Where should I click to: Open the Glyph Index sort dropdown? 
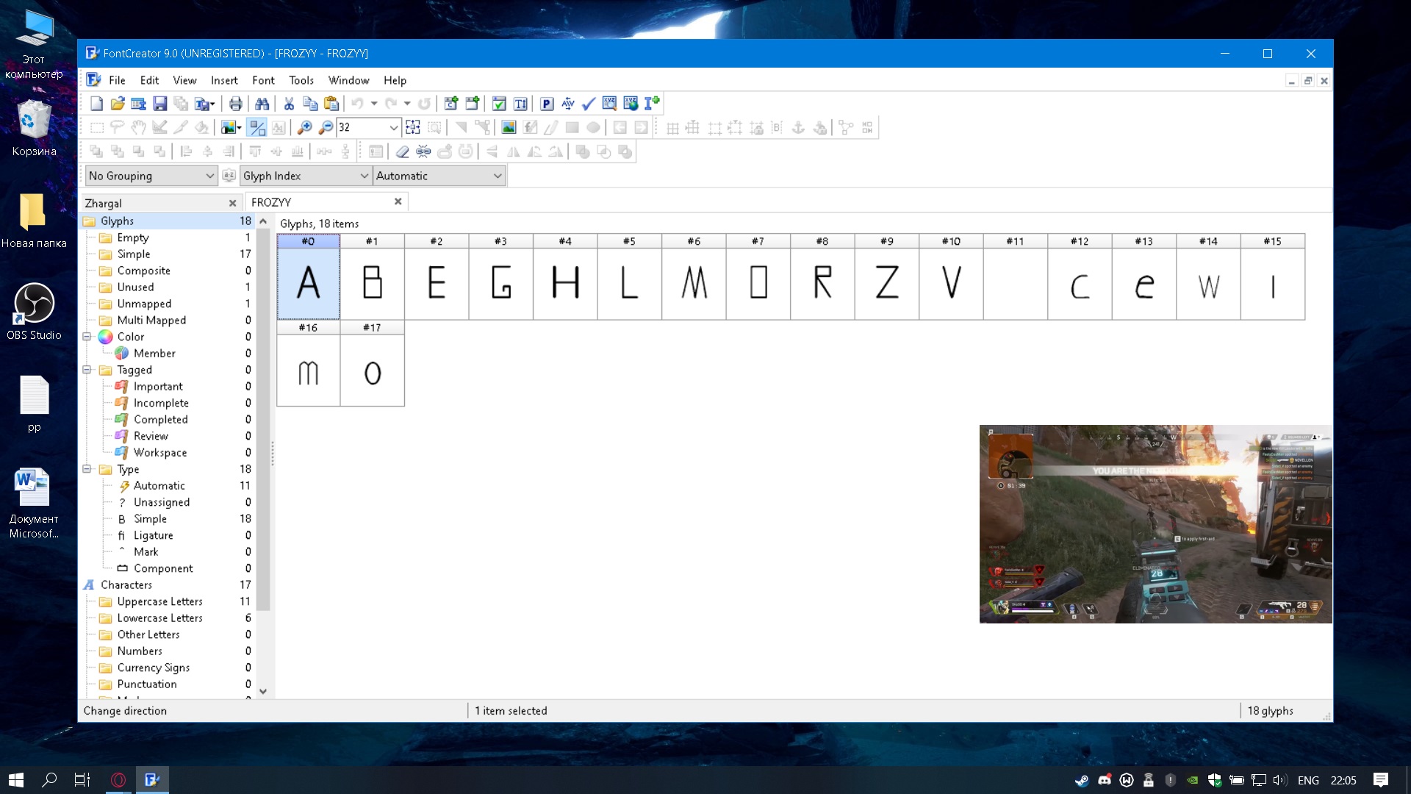pyautogui.click(x=306, y=176)
